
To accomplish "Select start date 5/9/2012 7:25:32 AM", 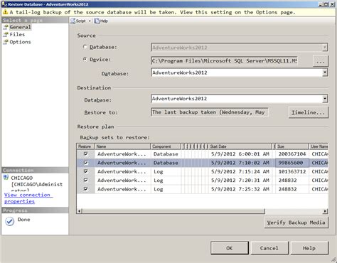I will pos(240,189).
